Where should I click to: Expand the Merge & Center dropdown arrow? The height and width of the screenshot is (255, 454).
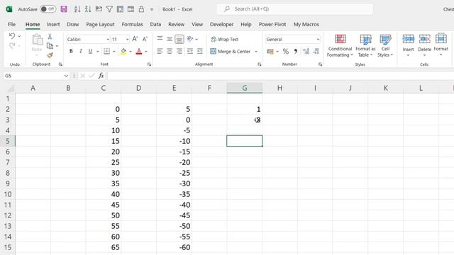pos(256,52)
